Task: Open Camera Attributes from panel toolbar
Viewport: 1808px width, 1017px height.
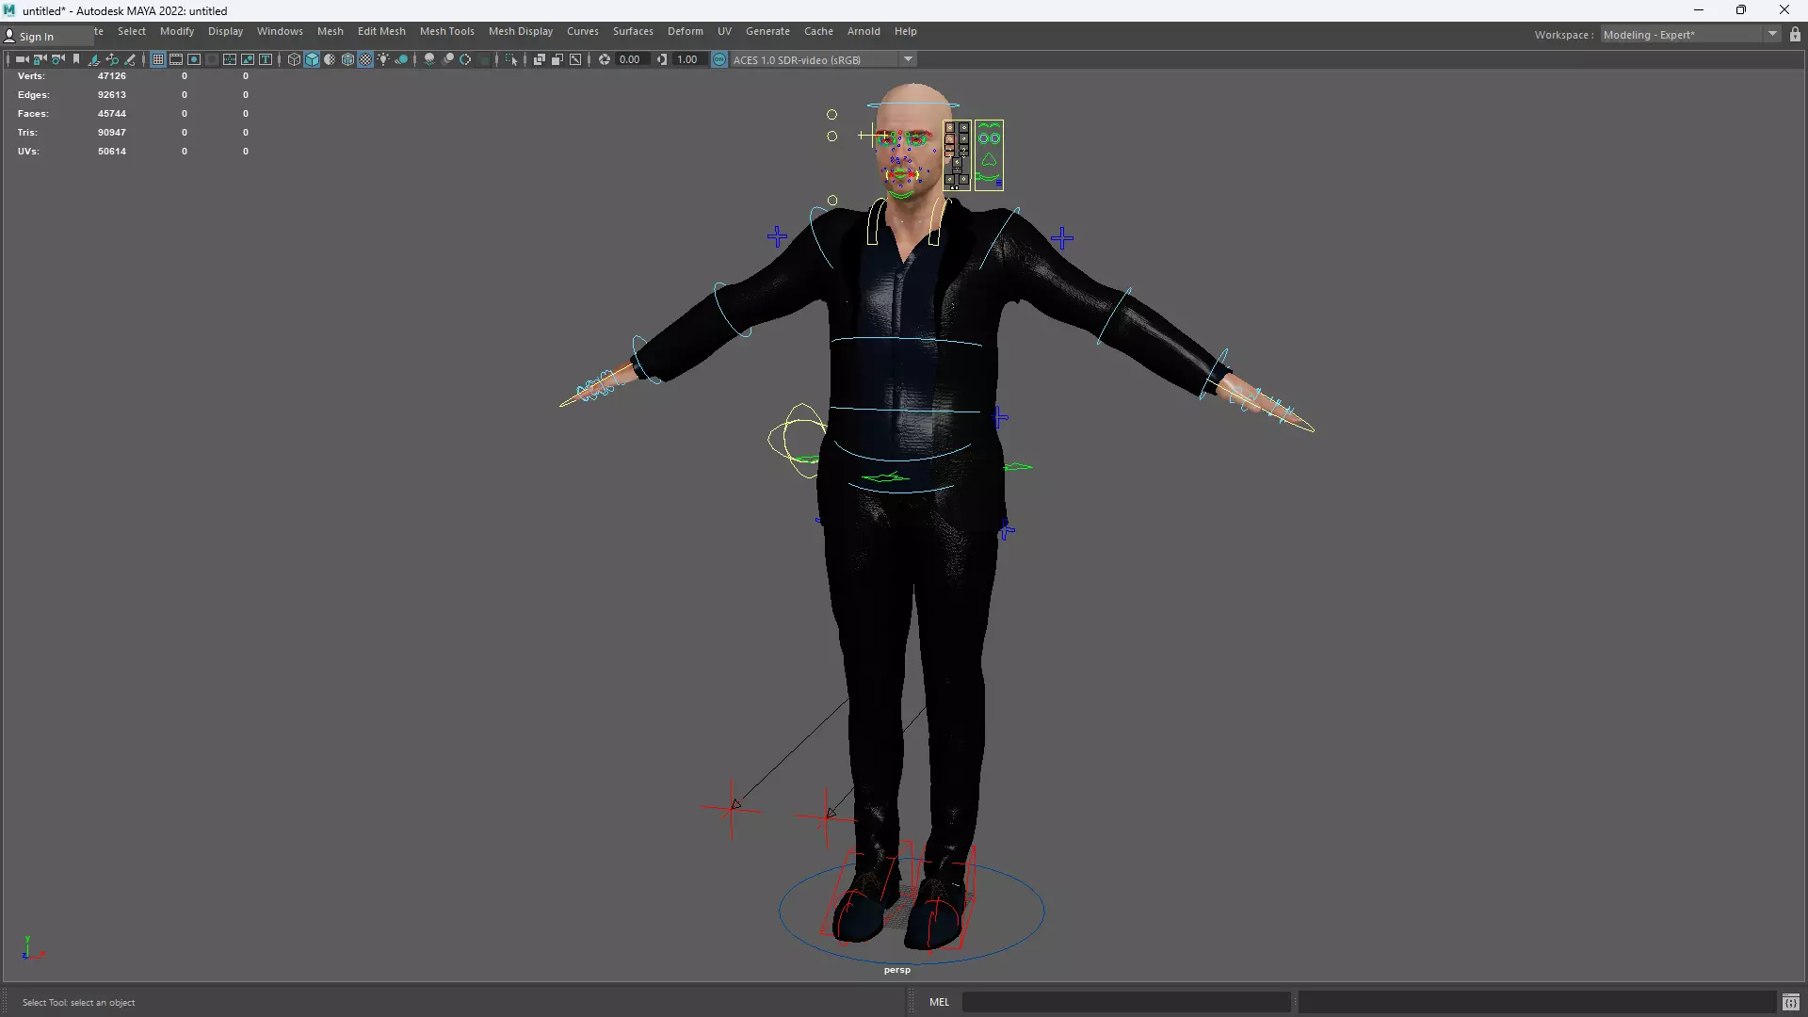Action: (x=58, y=59)
